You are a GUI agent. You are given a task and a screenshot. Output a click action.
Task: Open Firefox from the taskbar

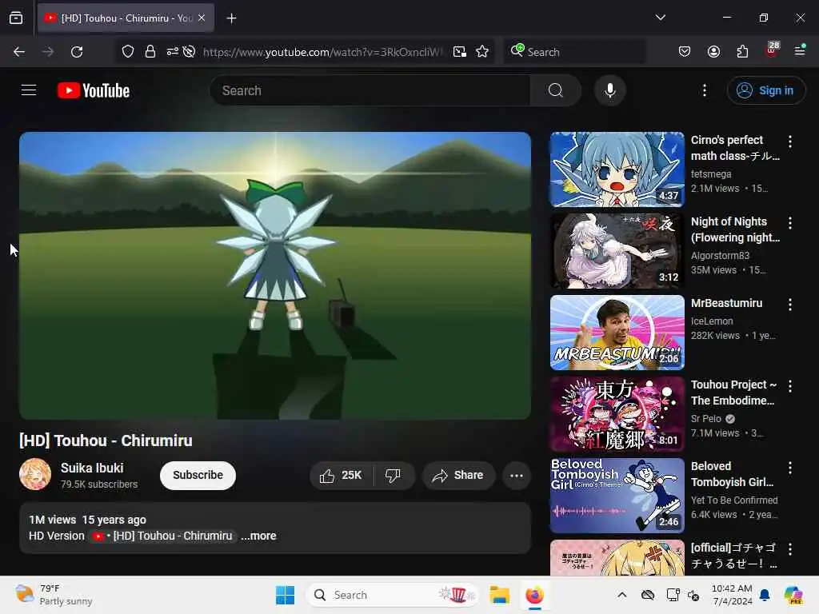pyautogui.click(x=534, y=595)
